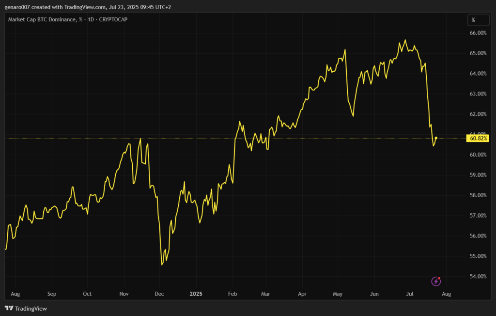Click the 2025 label on time axis
Viewport: 496px width, 316px height.
tap(196, 294)
